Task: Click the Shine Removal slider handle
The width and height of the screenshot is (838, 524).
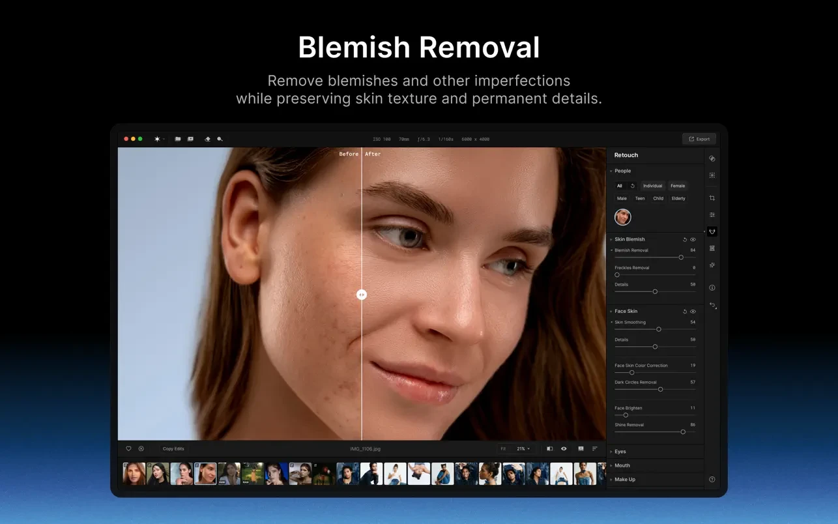Action: coord(683,431)
